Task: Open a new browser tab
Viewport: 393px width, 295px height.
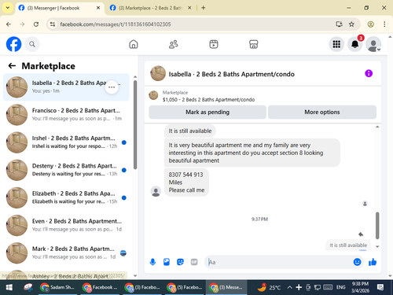Action: (x=204, y=8)
